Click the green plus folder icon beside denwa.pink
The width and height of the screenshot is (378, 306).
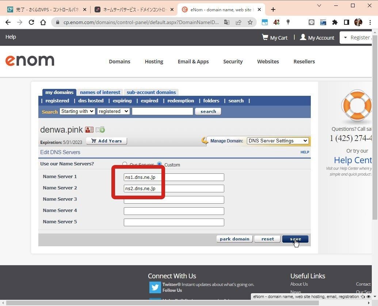point(100,130)
